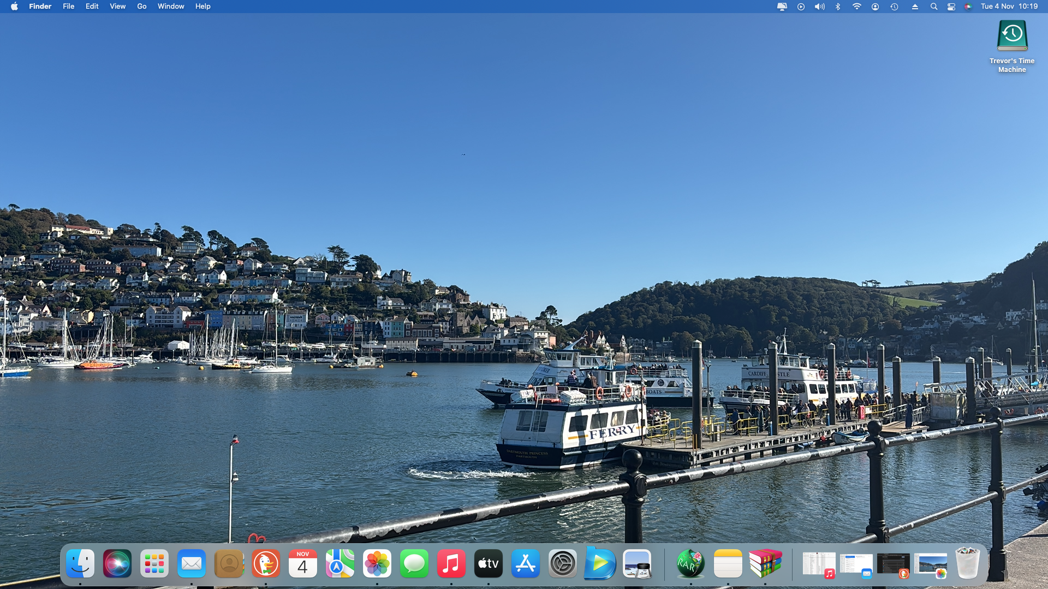Open Launchpad app grid

[x=154, y=563]
